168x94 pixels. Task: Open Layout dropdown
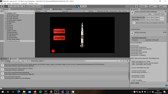pyautogui.click(x=162, y=6)
